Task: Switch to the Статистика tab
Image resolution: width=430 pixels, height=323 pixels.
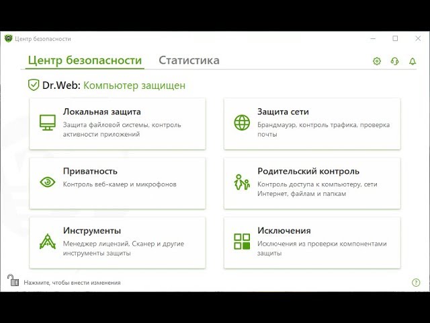Action: point(189,61)
